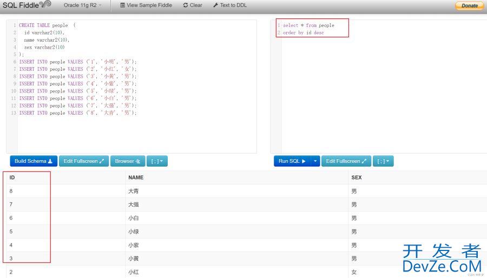Select the cell with name 大强
The height and width of the screenshot is (278, 487).
236,204
